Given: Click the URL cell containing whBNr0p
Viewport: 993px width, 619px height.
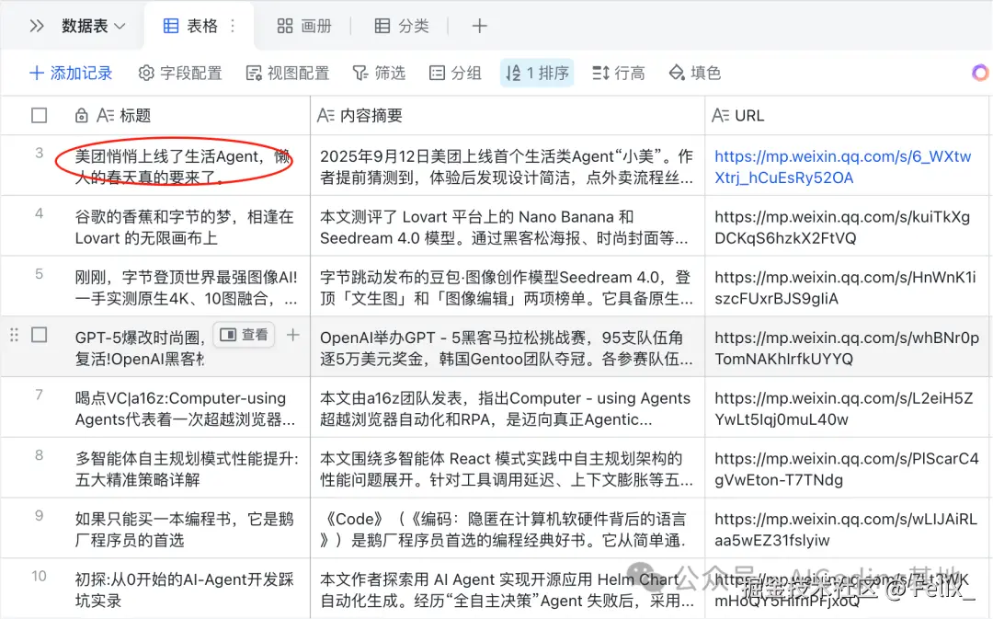Looking at the screenshot, I should point(847,348).
